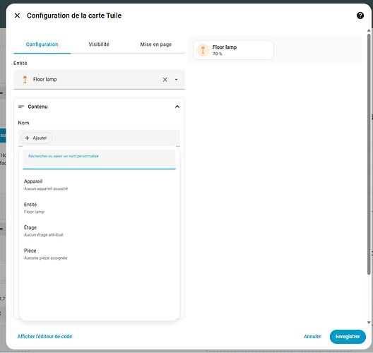Click the dialog title 'Configuration de la carte Tuile'
This screenshot has width=373, height=353.
tap(74, 16)
